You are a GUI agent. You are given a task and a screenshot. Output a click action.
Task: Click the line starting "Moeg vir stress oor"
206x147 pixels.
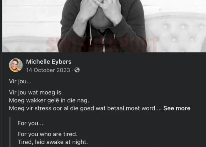click(x=85, y=108)
